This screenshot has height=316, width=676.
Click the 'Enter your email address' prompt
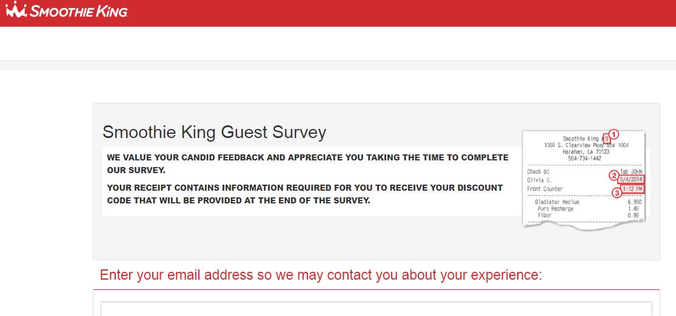click(321, 275)
